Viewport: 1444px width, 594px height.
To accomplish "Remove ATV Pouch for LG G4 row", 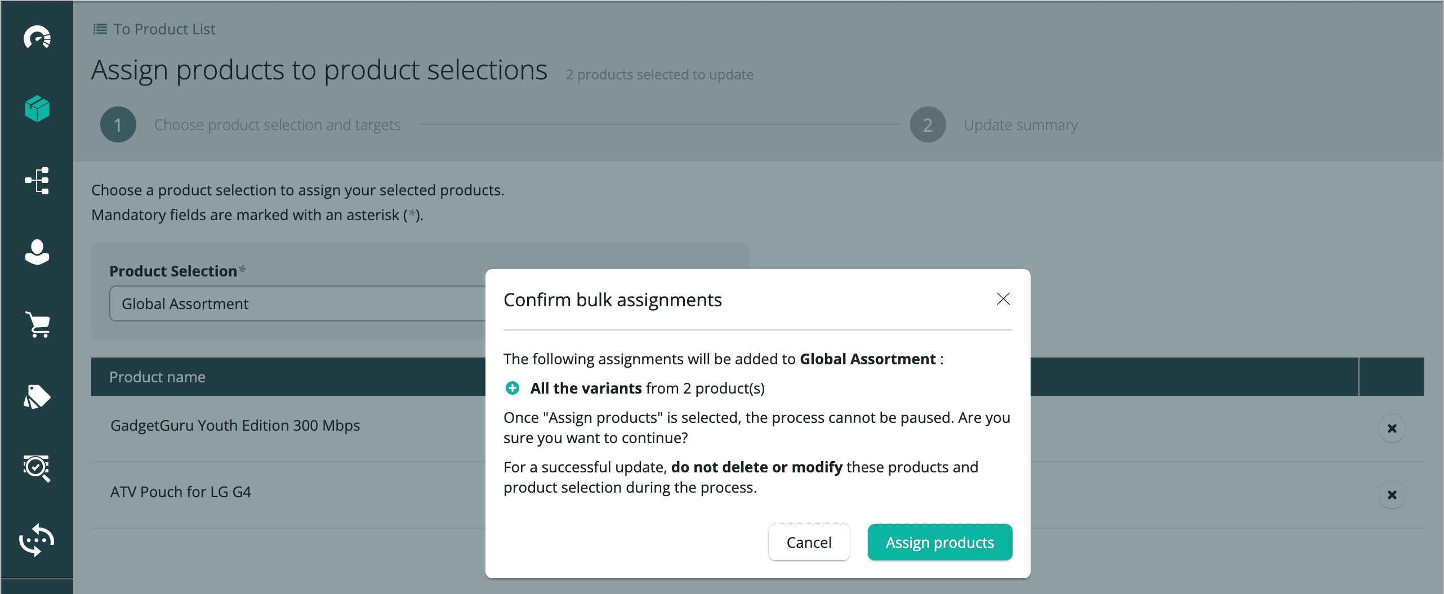I will (x=1392, y=495).
